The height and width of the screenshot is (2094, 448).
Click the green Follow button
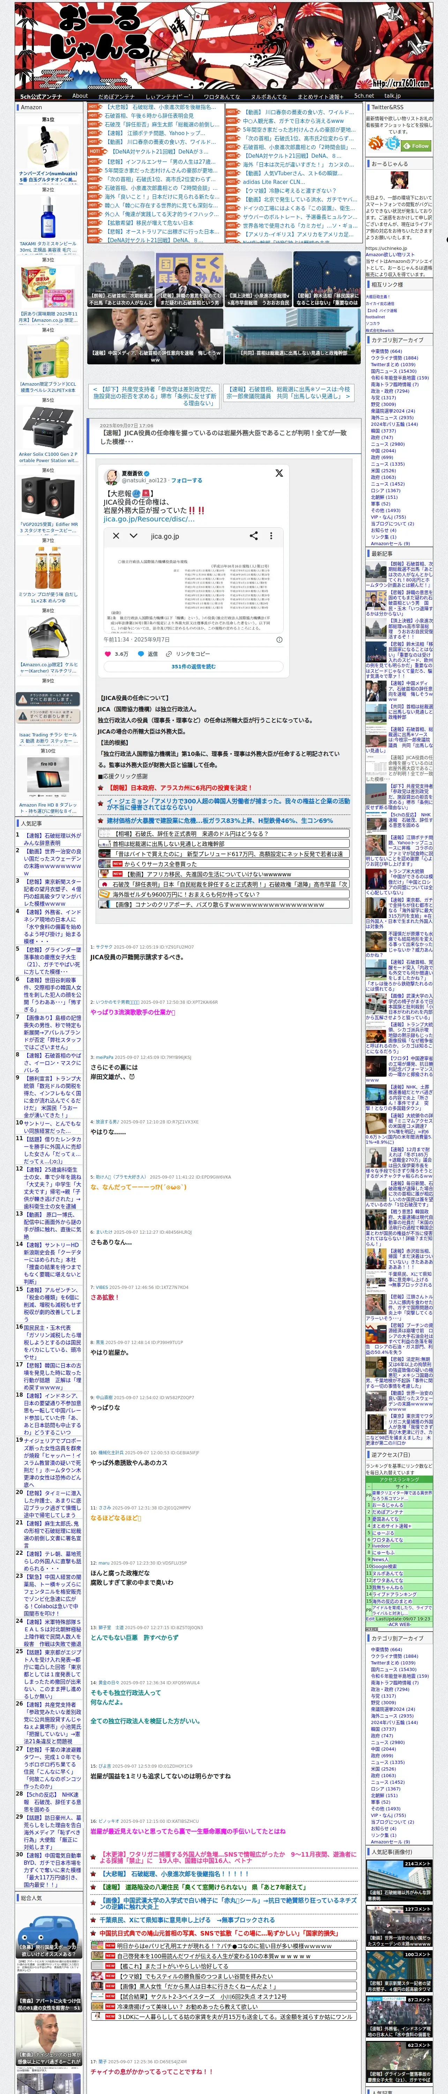tap(417, 146)
